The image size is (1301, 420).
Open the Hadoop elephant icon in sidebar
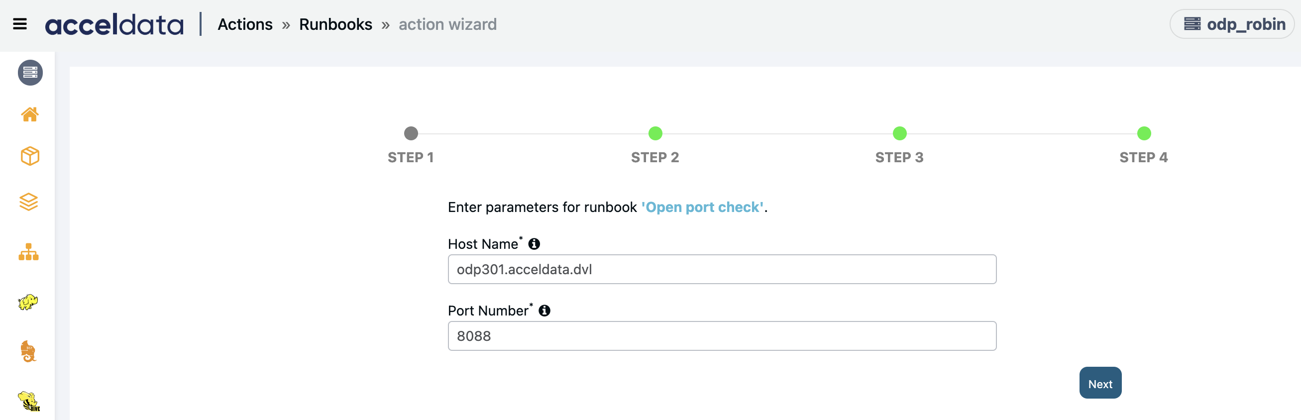28,302
